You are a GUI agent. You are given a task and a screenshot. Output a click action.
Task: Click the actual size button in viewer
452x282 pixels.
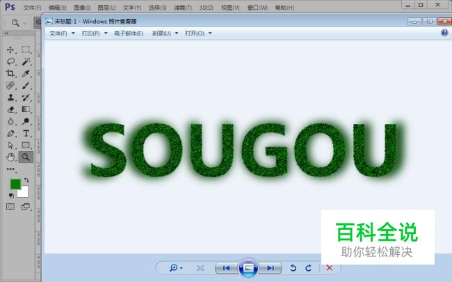tap(200, 268)
